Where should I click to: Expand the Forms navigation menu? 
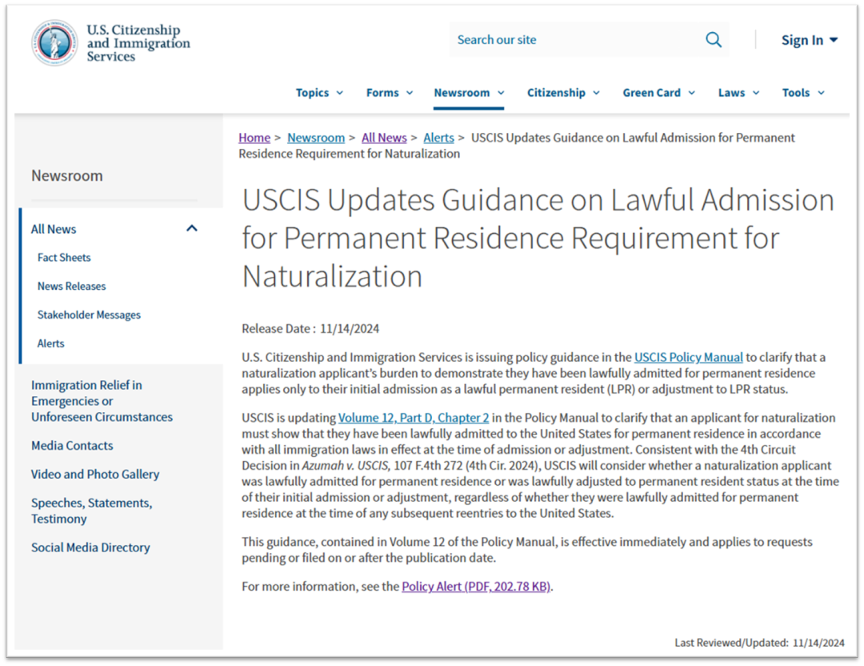click(390, 93)
